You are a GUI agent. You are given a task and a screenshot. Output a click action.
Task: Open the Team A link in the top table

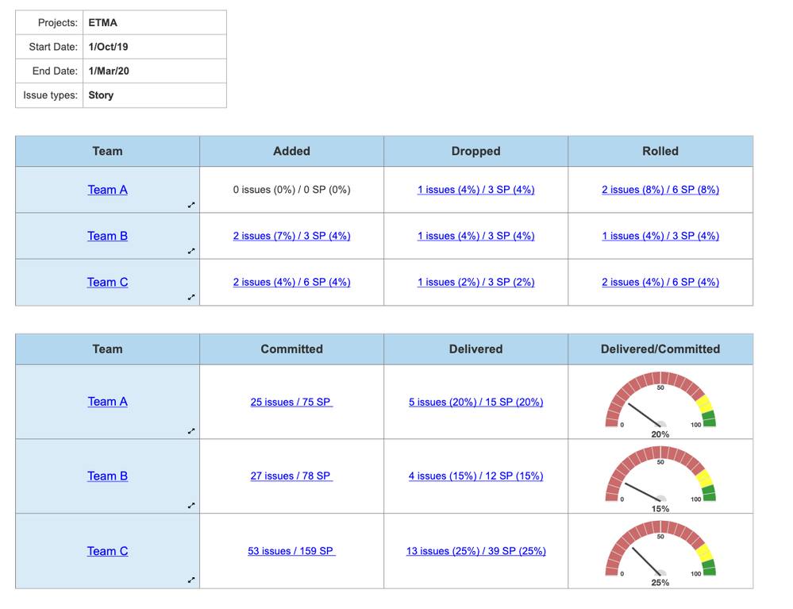(x=107, y=190)
